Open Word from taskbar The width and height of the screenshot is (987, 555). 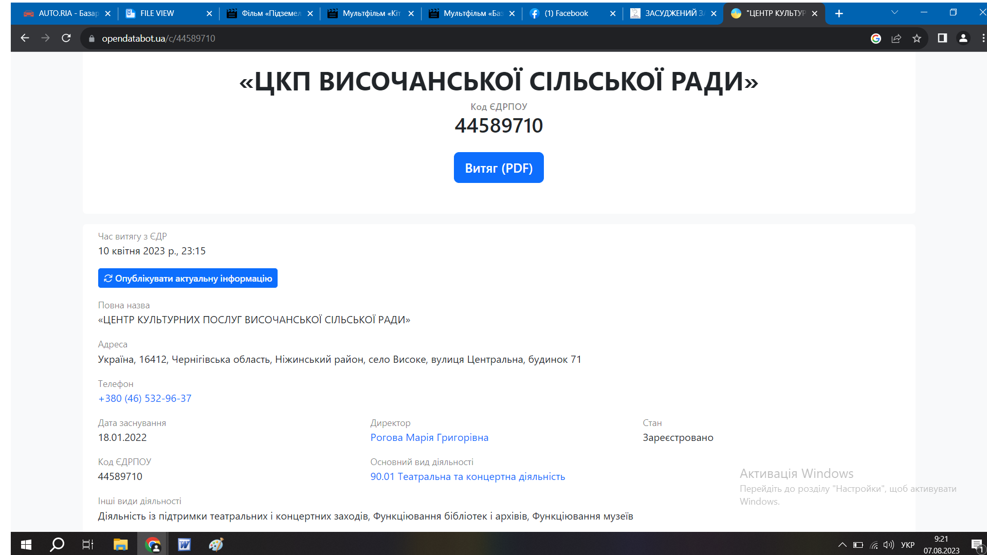pyautogui.click(x=184, y=544)
